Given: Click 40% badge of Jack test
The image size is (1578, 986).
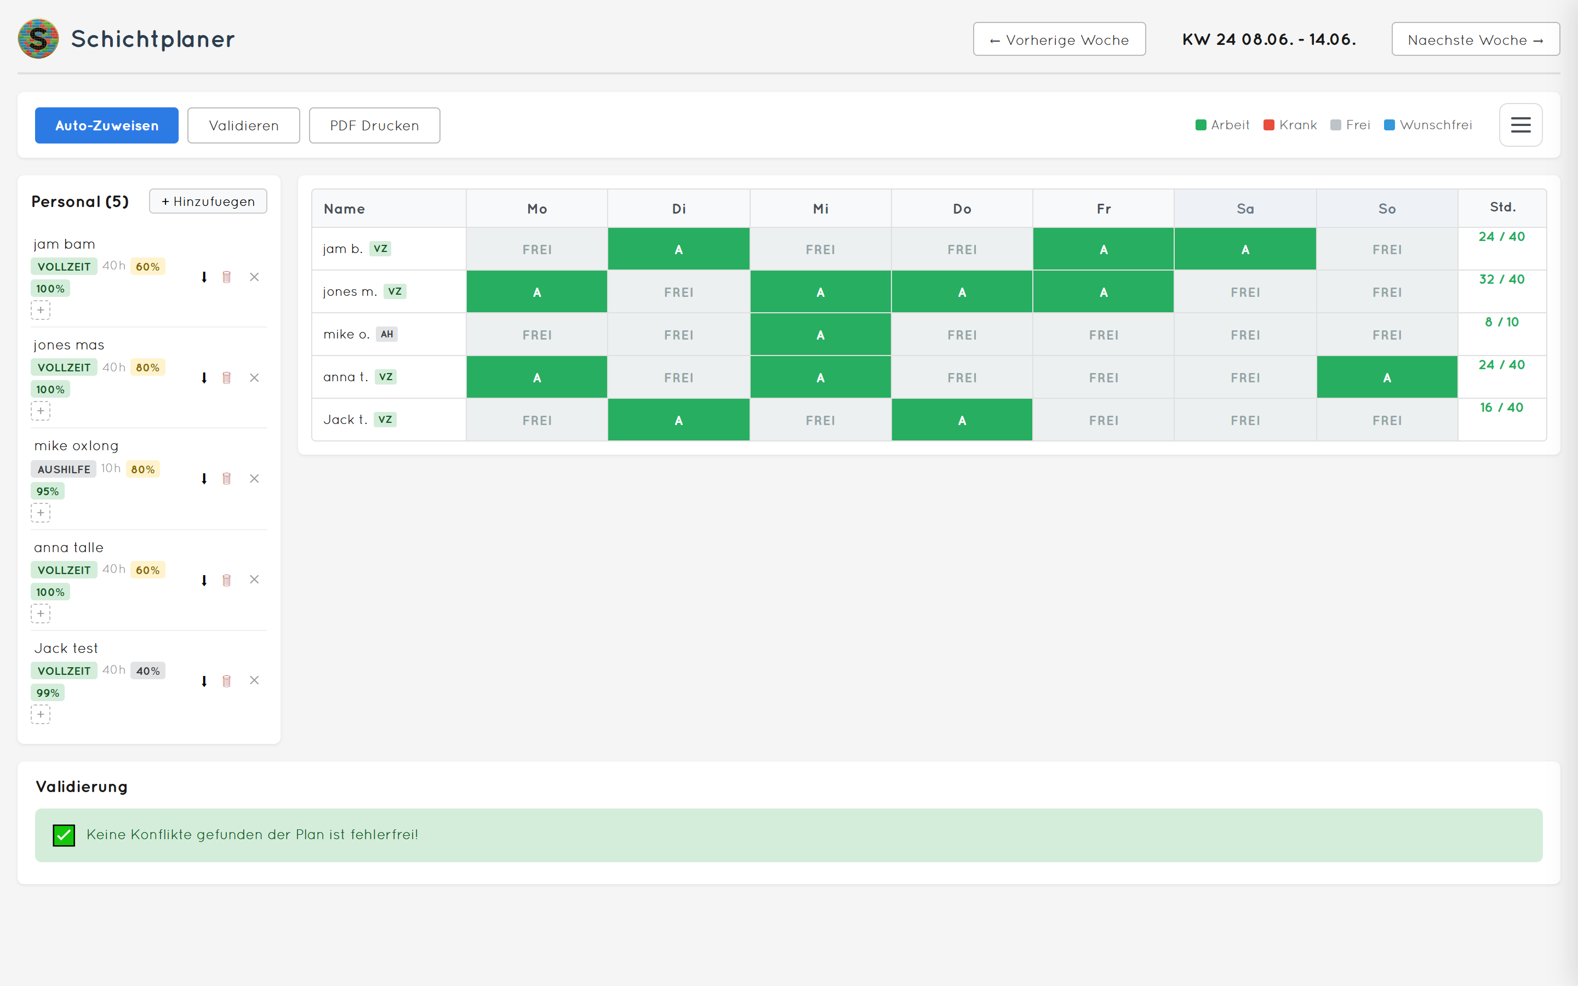Looking at the screenshot, I should pos(148,671).
